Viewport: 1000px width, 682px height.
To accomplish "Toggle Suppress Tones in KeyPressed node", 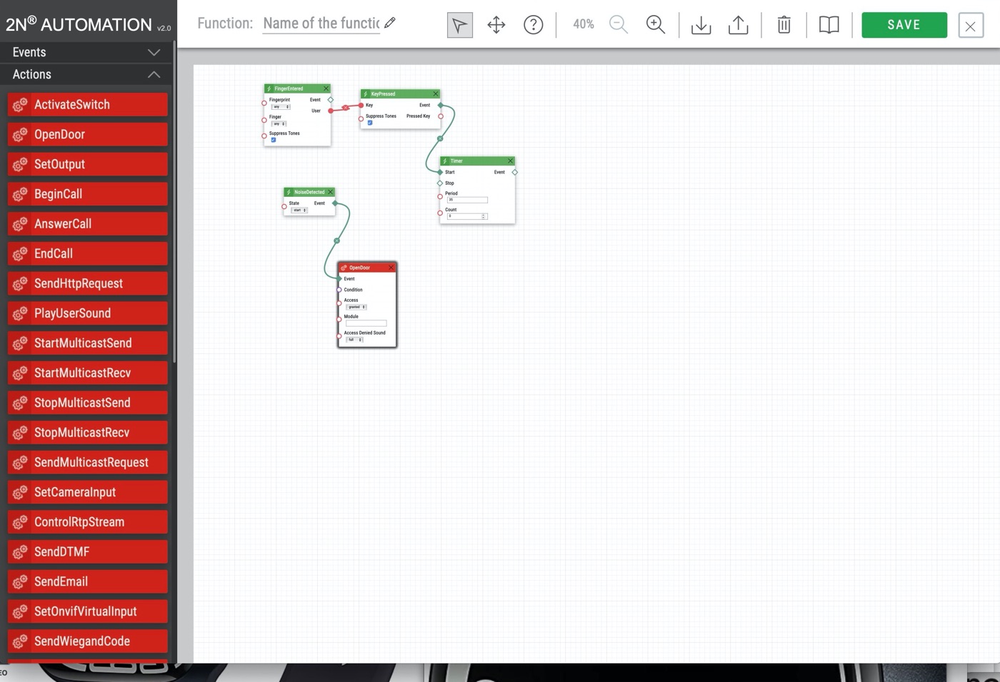I will (x=370, y=123).
